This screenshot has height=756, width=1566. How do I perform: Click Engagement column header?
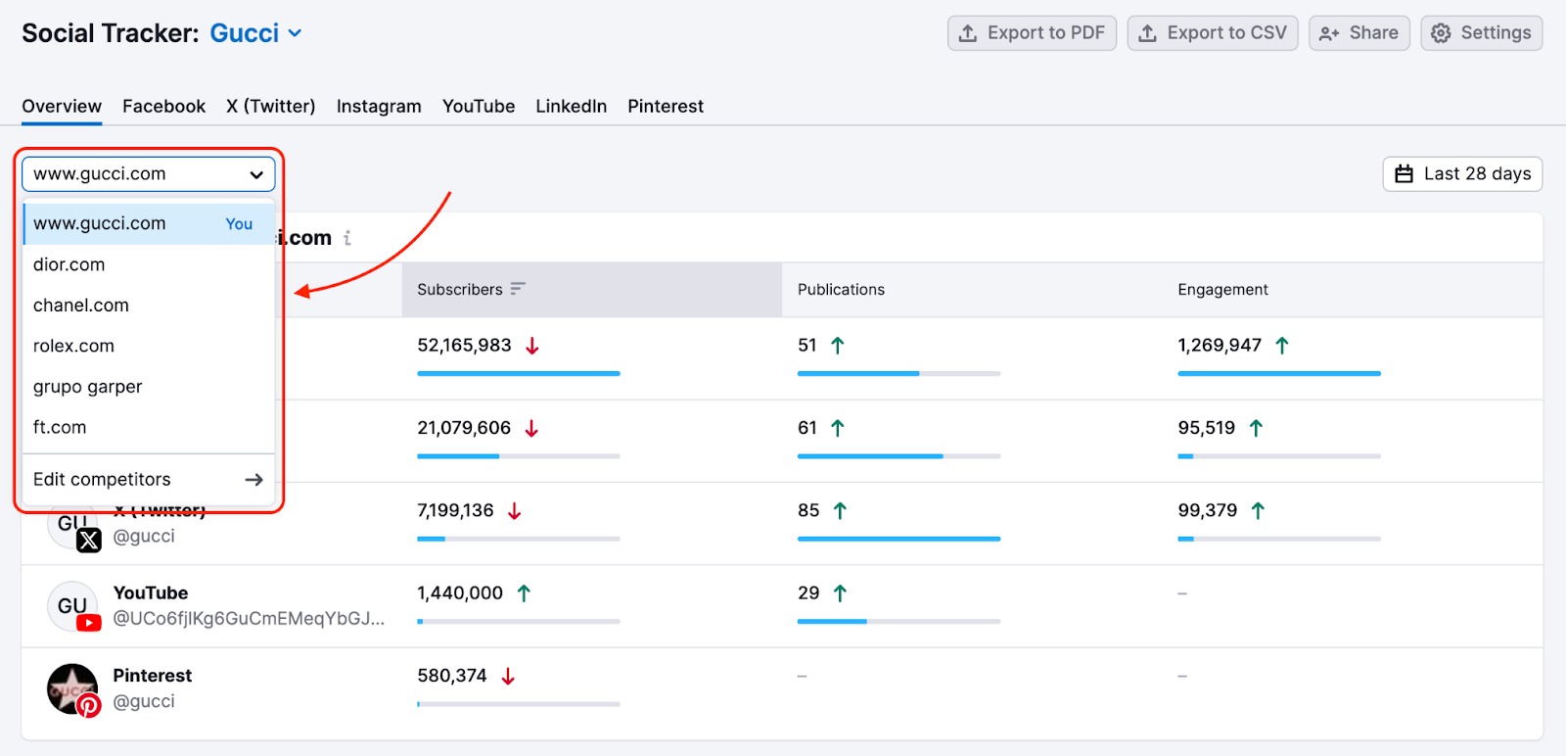coord(1222,290)
